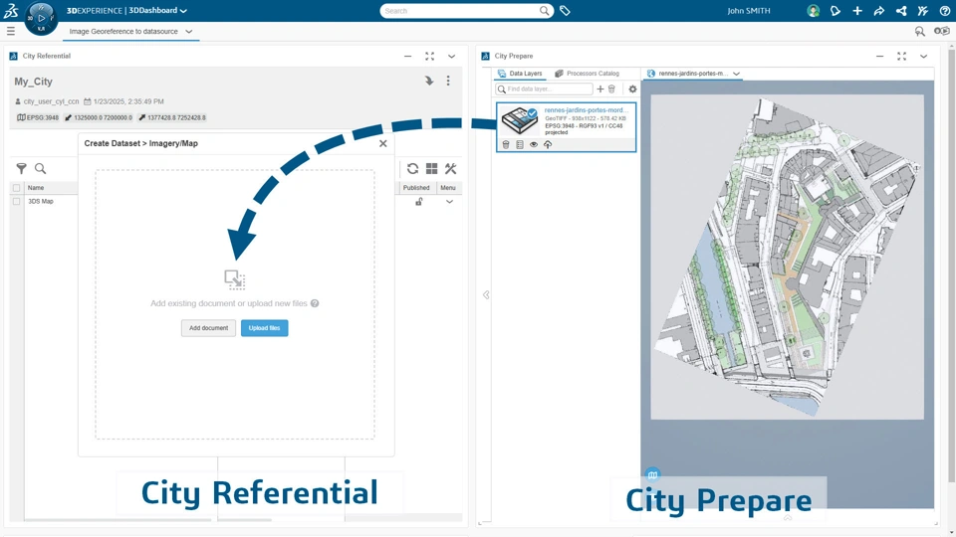
Task: Open My_City three-dot options menu
Action: 448,81
